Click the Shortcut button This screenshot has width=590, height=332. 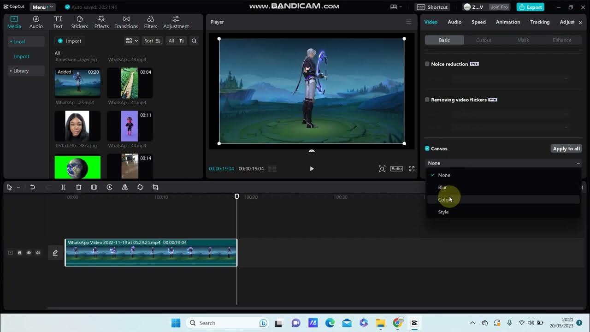pos(433,7)
